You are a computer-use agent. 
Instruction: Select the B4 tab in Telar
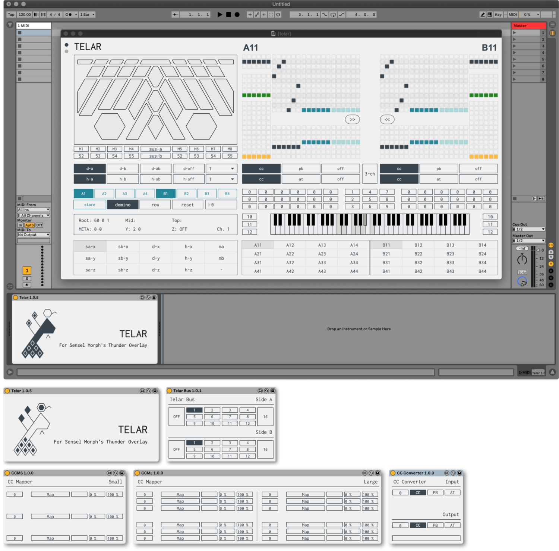tap(227, 194)
